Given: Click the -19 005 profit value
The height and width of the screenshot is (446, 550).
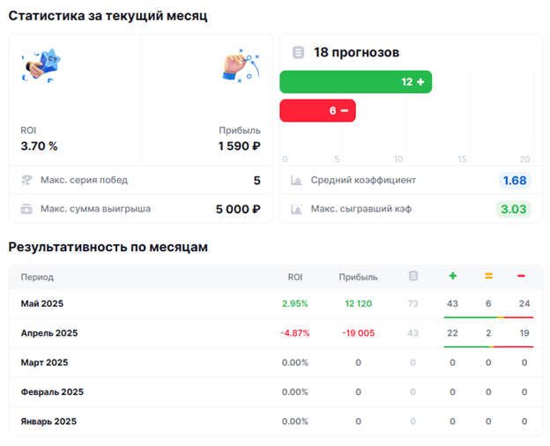Looking at the screenshot, I should click(x=358, y=333).
